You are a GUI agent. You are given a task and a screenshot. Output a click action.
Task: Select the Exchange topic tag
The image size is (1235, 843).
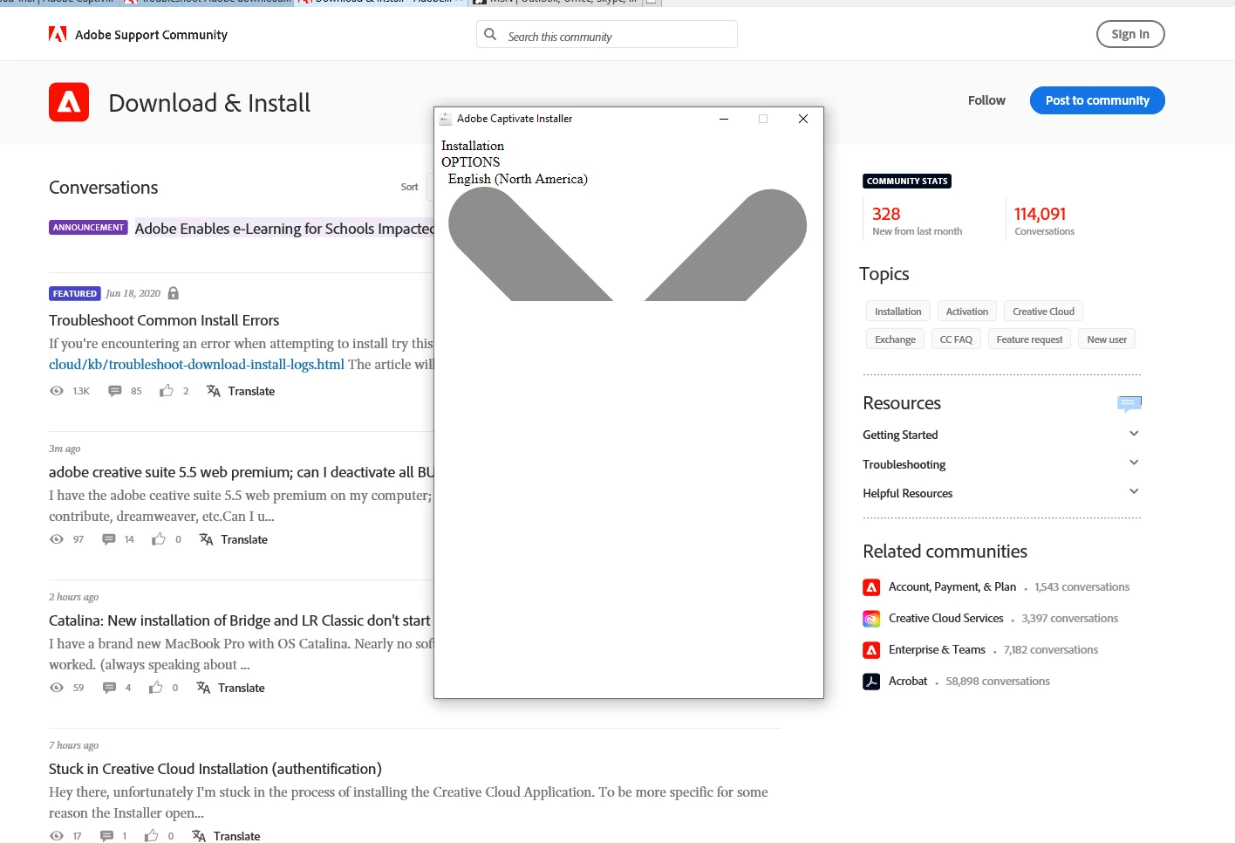tap(895, 339)
